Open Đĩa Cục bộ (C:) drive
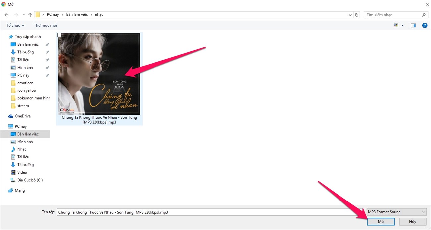Viewport: 431px width, 230px height. [30, 180]
